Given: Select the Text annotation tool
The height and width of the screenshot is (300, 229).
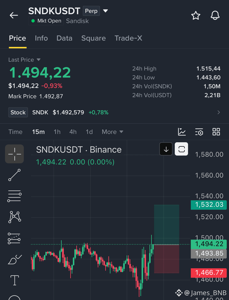Looking at the screenshot, I should (x=14, y=280).
